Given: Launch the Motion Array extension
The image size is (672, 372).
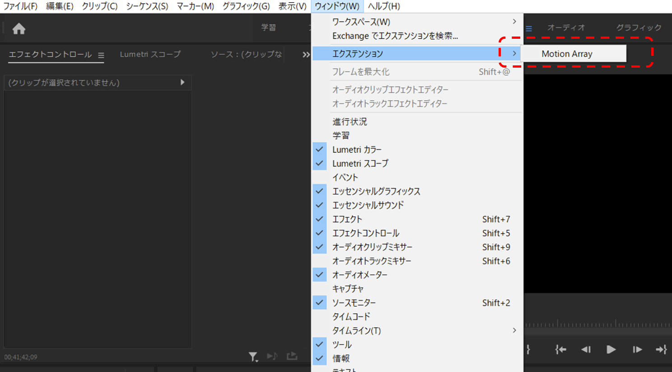Looking at the screenshot, I should (x=566, y=54).
